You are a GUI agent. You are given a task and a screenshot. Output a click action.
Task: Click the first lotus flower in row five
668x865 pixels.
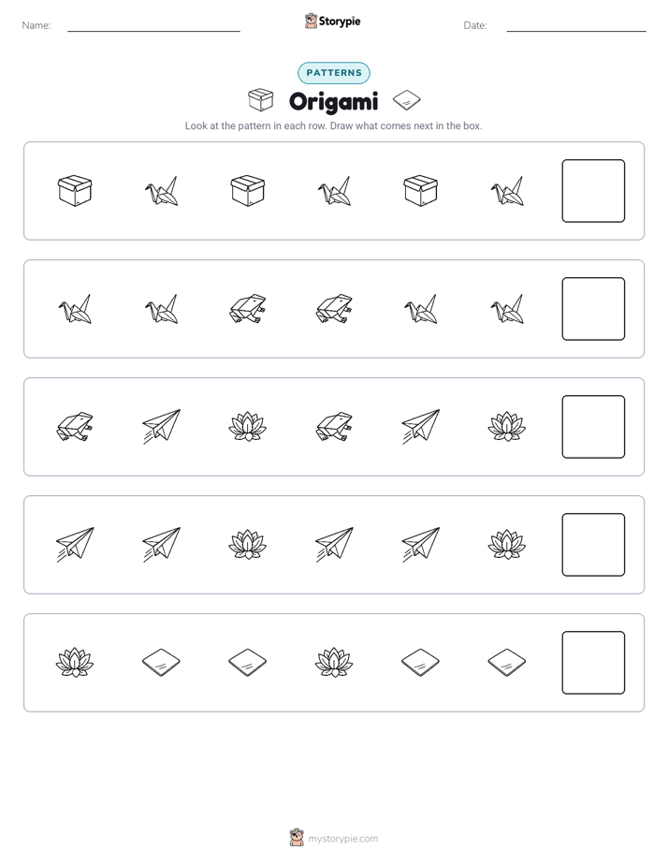click(75, 663)
